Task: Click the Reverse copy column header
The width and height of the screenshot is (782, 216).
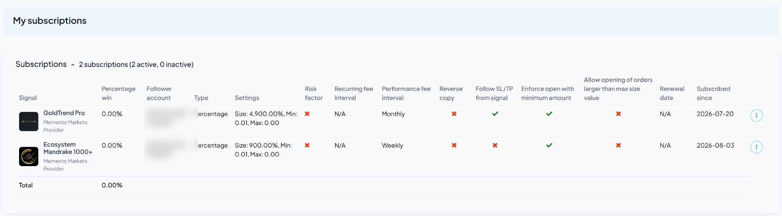Action: tap(451, 93)
